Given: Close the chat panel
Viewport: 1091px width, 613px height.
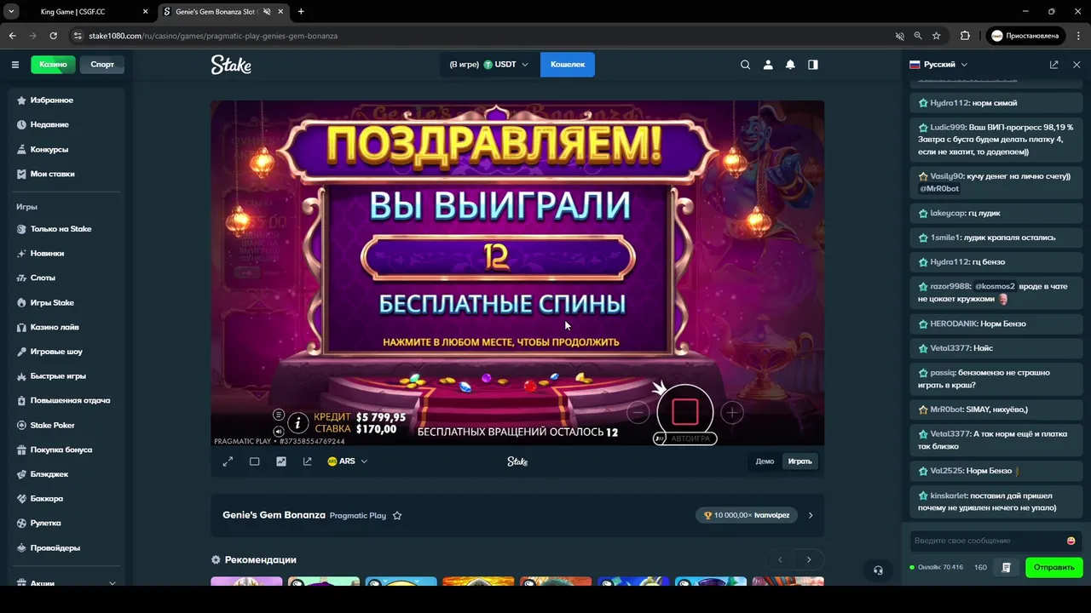Looking at the screenshot, I should point(1077,65).
